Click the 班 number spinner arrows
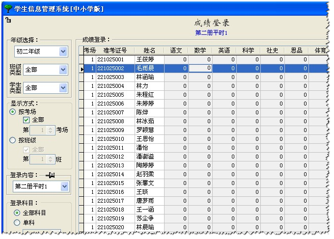The height and width of the screenshot is (239, 334). click(51, 159)
